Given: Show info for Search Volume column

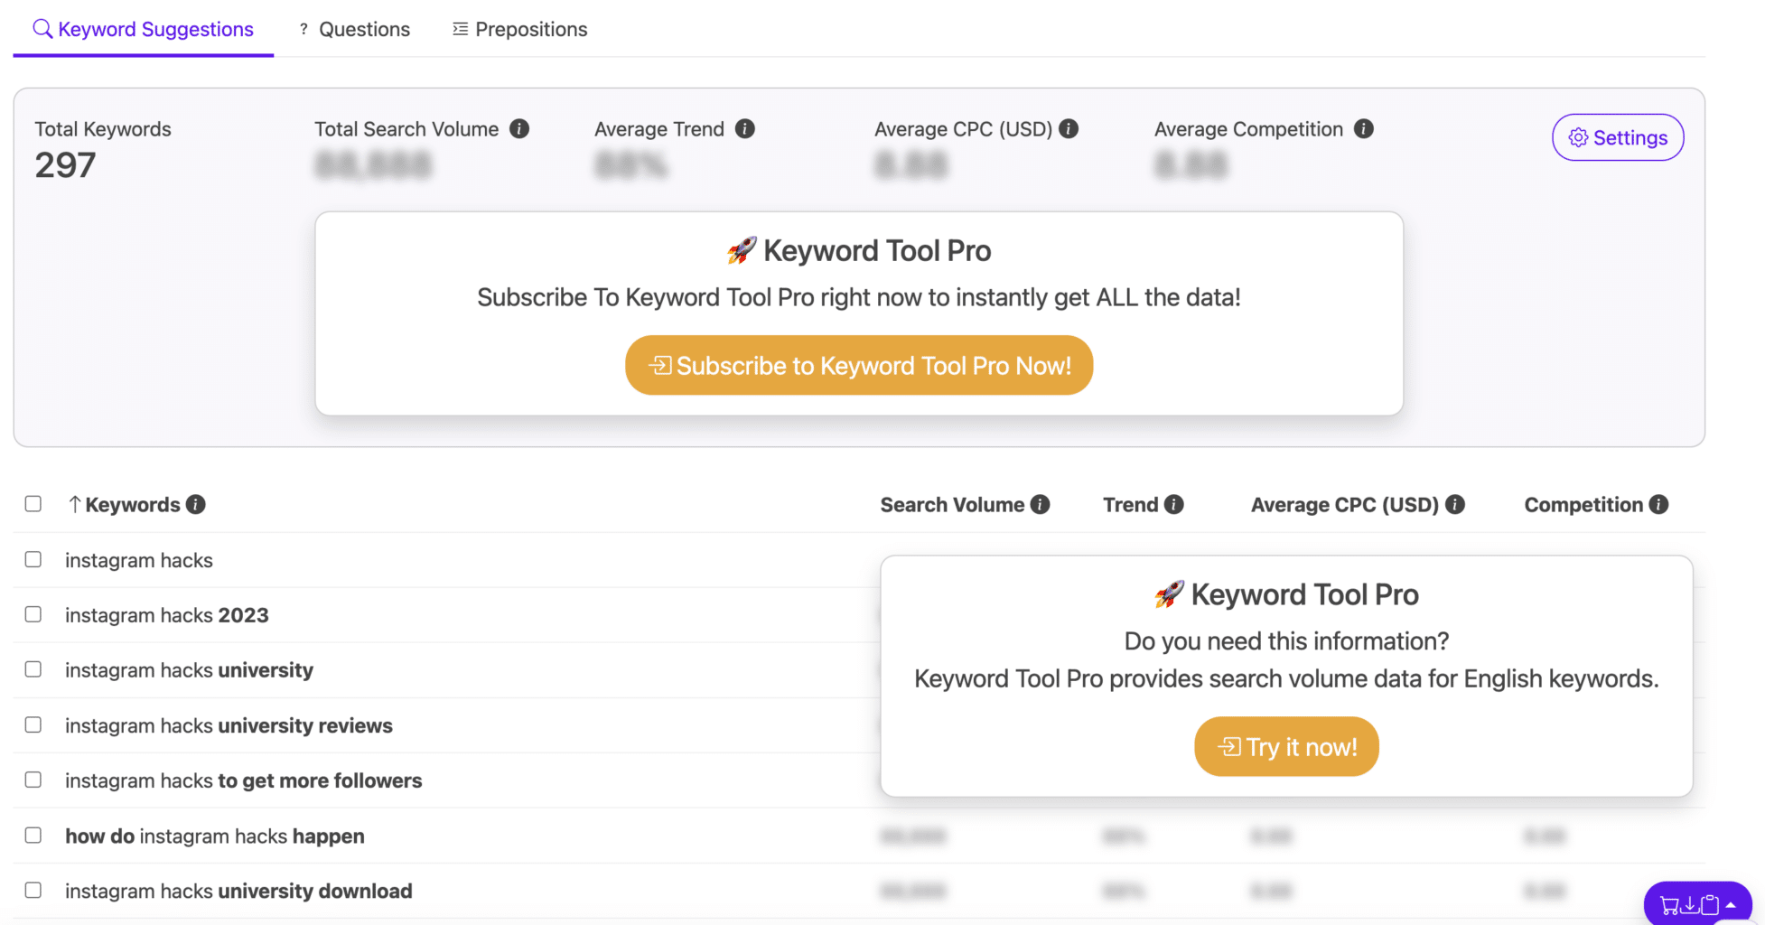Looking at the screenshot, I should pos(1041,505).
